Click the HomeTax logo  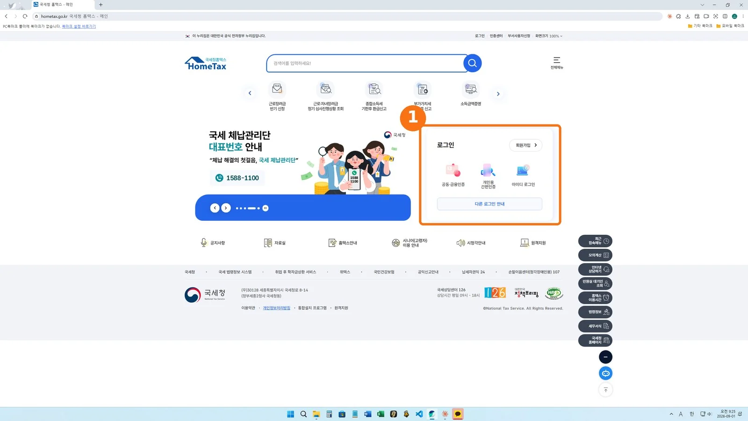point(206,64)
